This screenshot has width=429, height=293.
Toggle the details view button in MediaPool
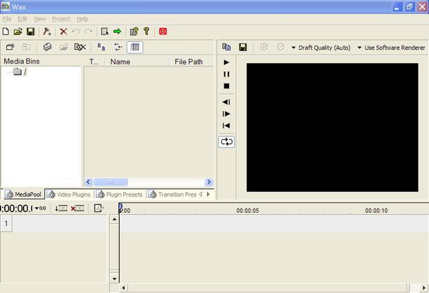[x=135, y=47]
